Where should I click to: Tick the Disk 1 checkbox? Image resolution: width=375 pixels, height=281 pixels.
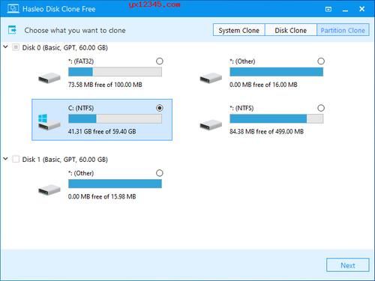tap(16, 159)
